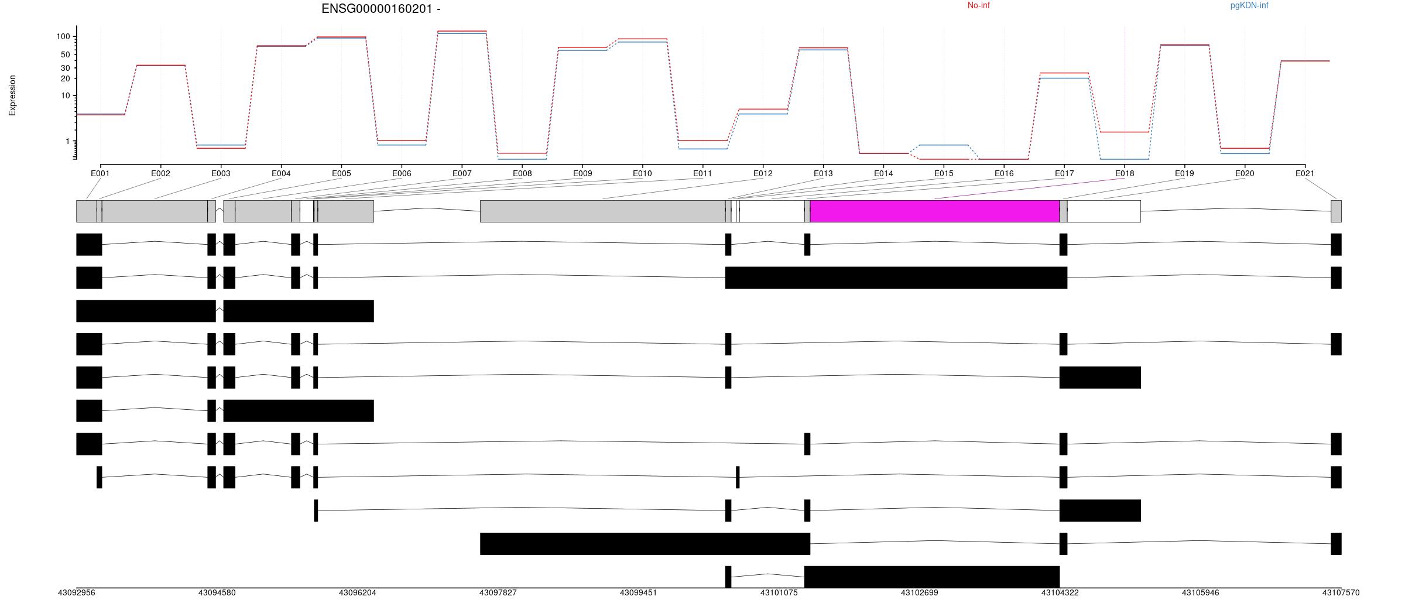The image size is (1405, 603).
Task: Click y-axis tick value 50
Action: (x=66, y=54)
